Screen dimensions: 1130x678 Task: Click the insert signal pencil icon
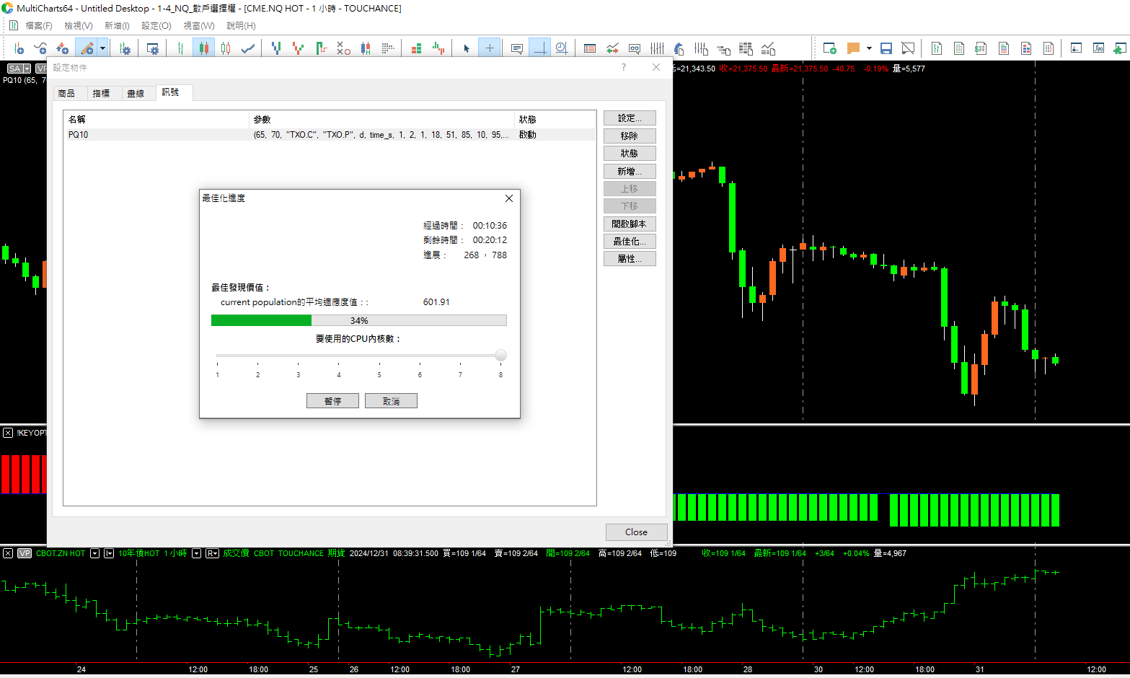click(87, 48)
